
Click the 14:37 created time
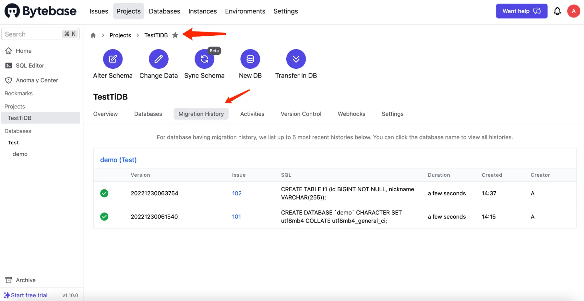[489, 193]
